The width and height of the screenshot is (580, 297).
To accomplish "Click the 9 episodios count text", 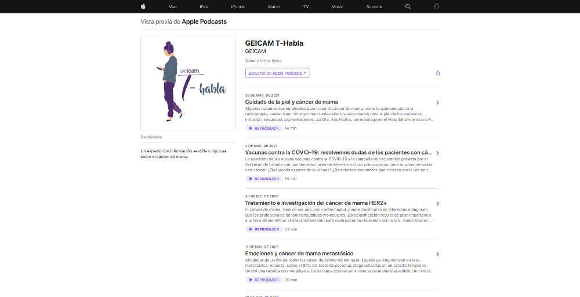I will tap(151, 137).
